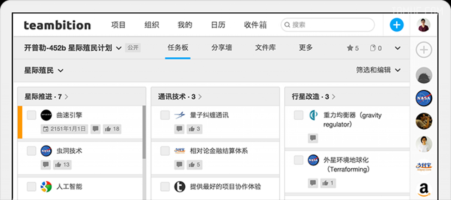Expand the 行星改造 list chevron

tap(334, 97)
